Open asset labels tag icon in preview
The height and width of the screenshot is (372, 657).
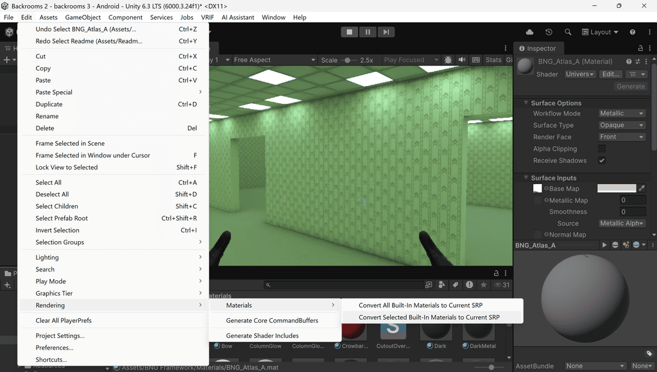(649, 353)
